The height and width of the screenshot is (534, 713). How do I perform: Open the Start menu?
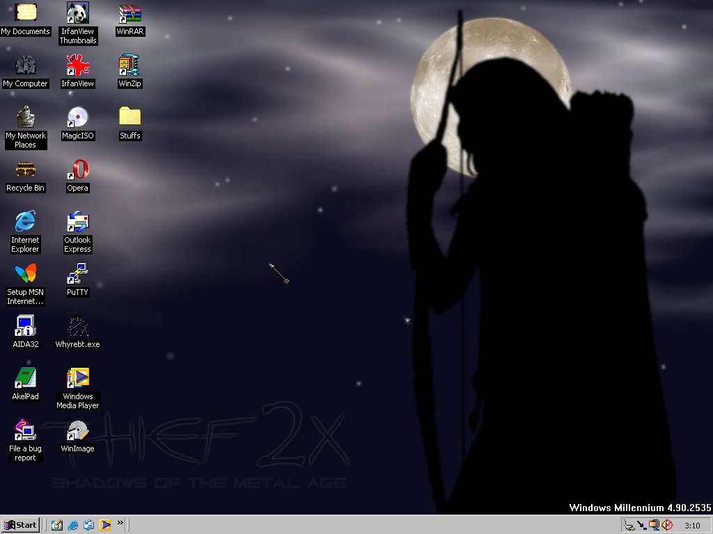pyautogui.click(x=19, y=525)
